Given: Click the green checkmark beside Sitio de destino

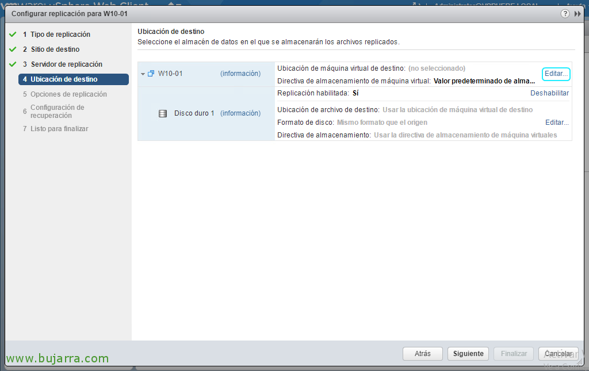Looking at the screenshot, I should point(13,49).
